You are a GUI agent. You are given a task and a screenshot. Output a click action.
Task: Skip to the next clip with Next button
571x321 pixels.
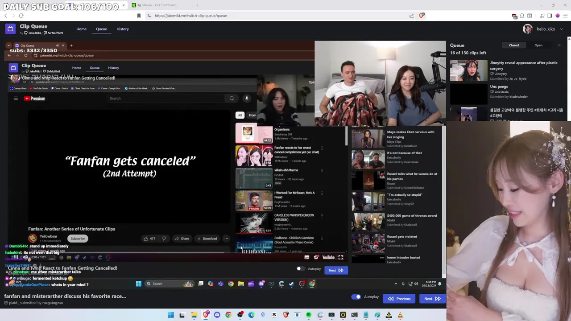(x=432, y=299)
